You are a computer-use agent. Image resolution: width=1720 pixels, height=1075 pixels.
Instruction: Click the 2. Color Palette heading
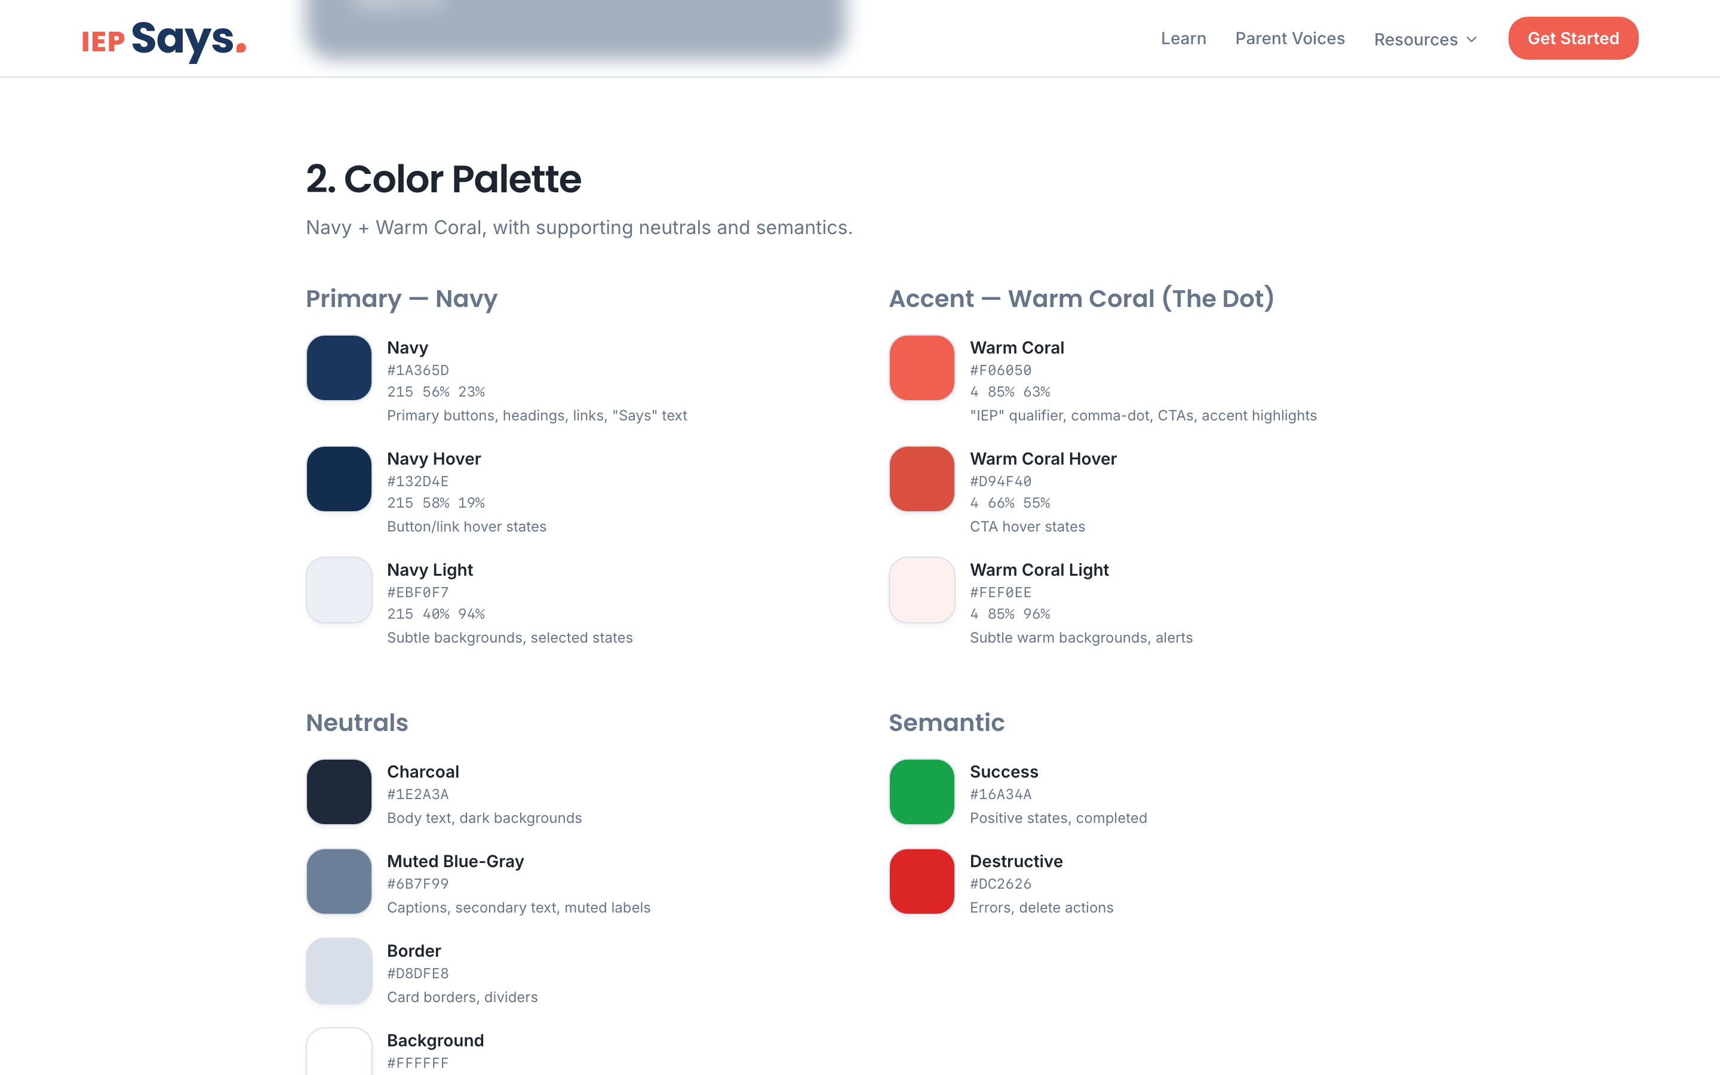click(x=443, y=179)
